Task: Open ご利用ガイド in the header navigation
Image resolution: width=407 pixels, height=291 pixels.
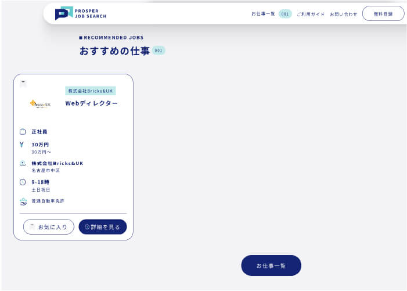Action: [311, 15]
